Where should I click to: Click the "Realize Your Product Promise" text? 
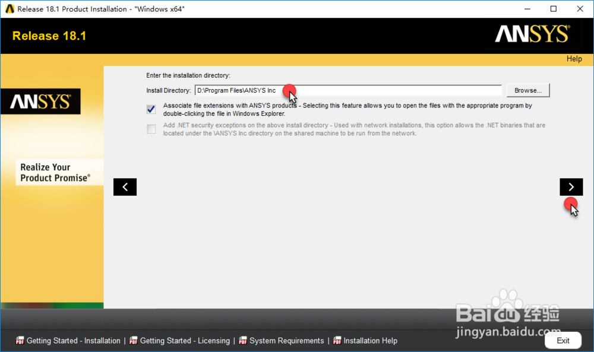click(55, 173)
